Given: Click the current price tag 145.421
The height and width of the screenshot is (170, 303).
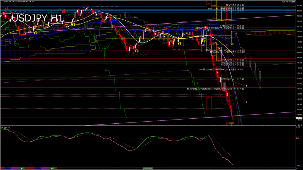Looking at the screenshot, I should click(299, 118).
